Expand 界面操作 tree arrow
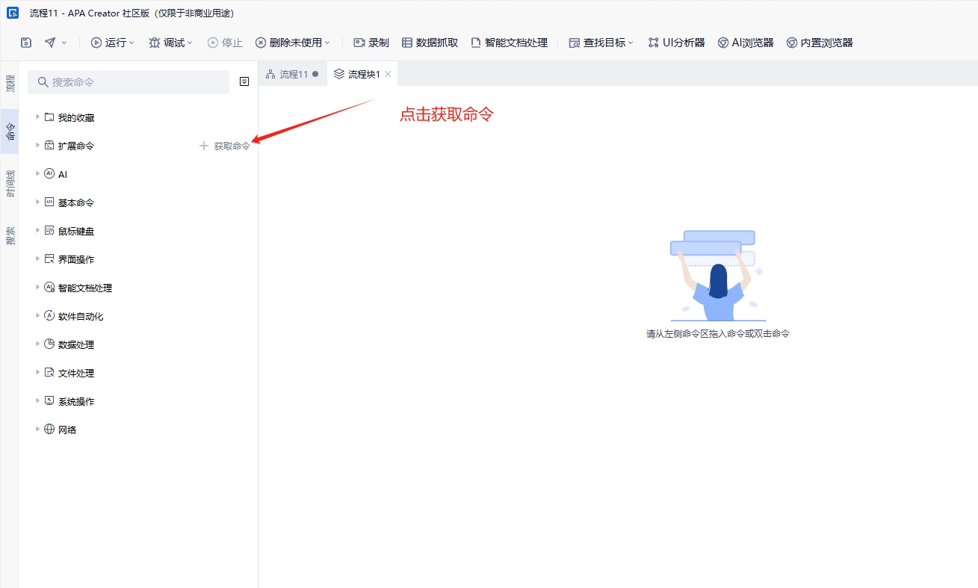 pyautogui.click(x=37, y=259)
